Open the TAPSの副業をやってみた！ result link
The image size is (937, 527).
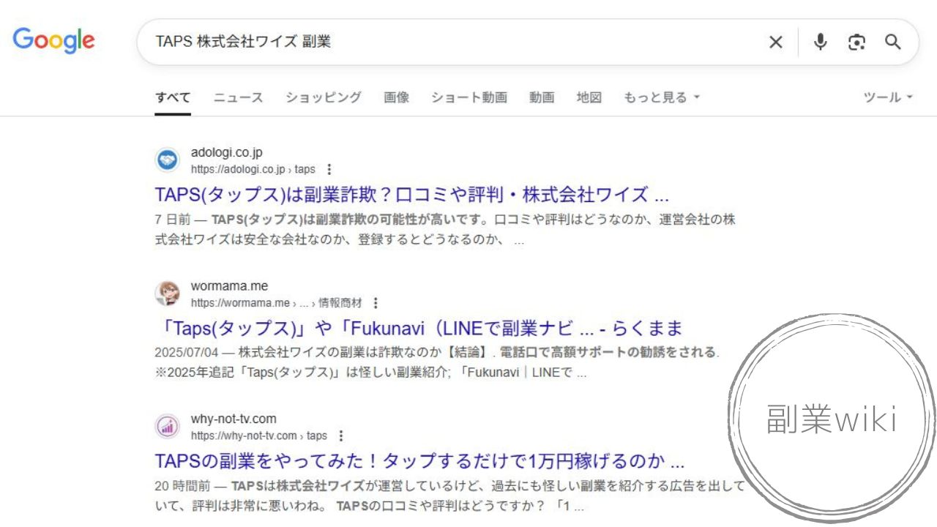[420, 461]
